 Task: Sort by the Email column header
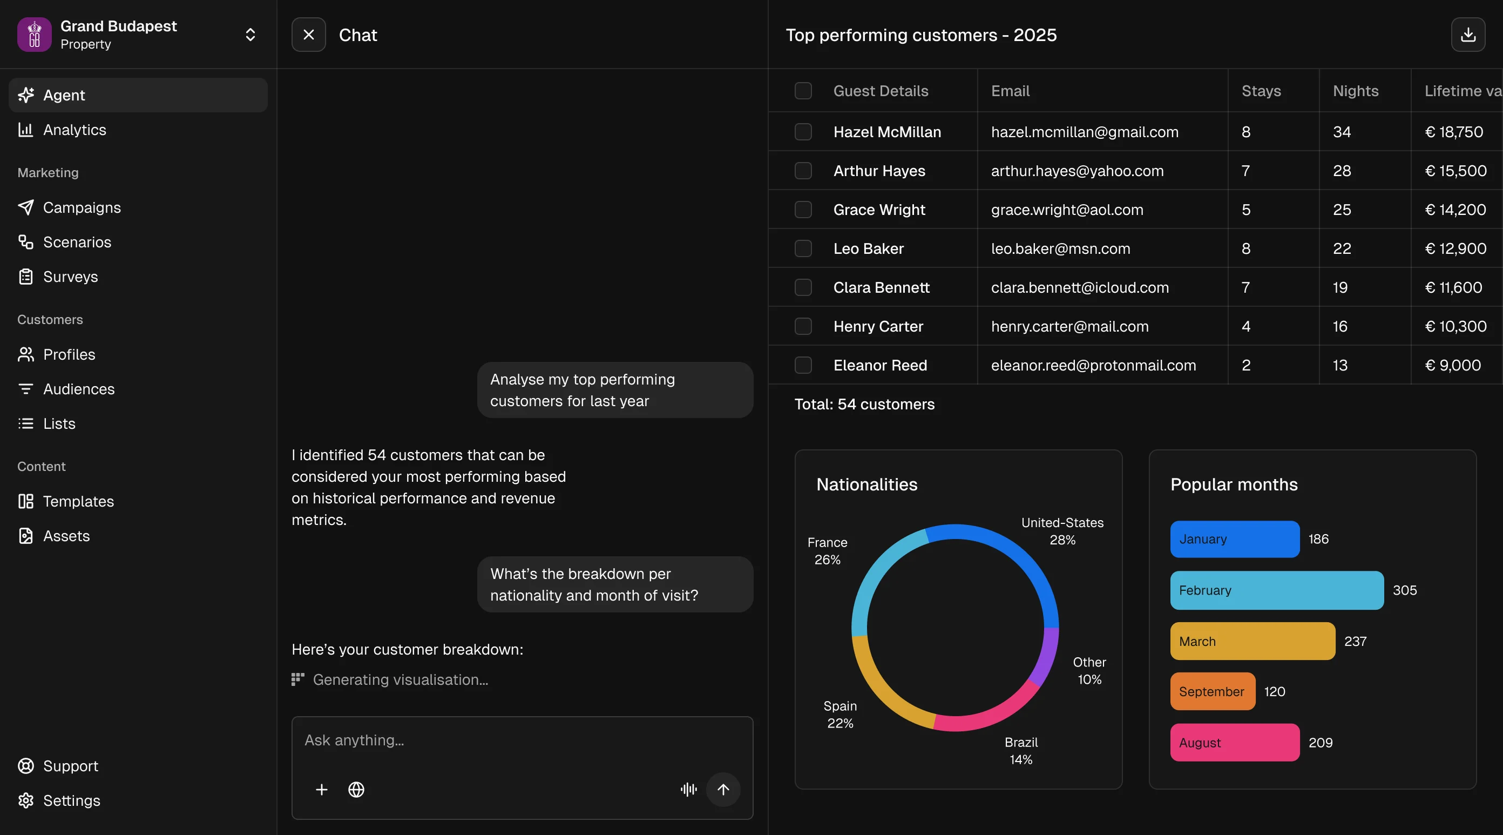[x=1010, y=91]
